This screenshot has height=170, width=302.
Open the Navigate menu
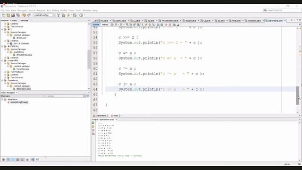click(x=22, y=10)
